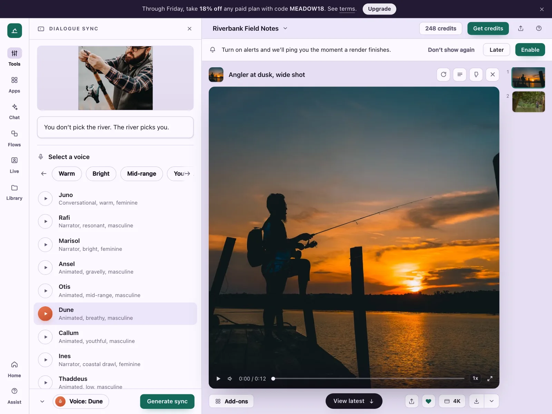The height and width of the screenshot is (414, 552).
Task: Toggle the favorite heart
Action: [428, 401]
